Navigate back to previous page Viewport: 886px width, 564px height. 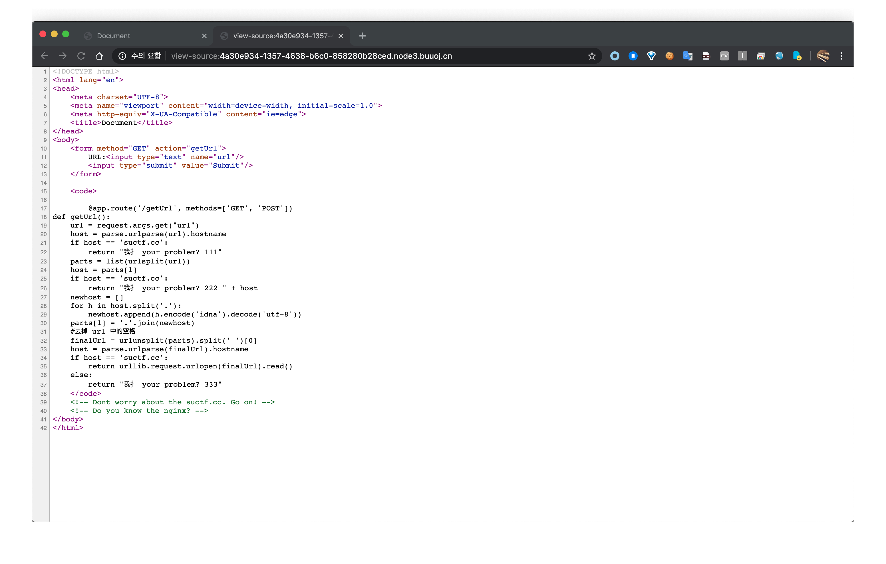[45, 56]
